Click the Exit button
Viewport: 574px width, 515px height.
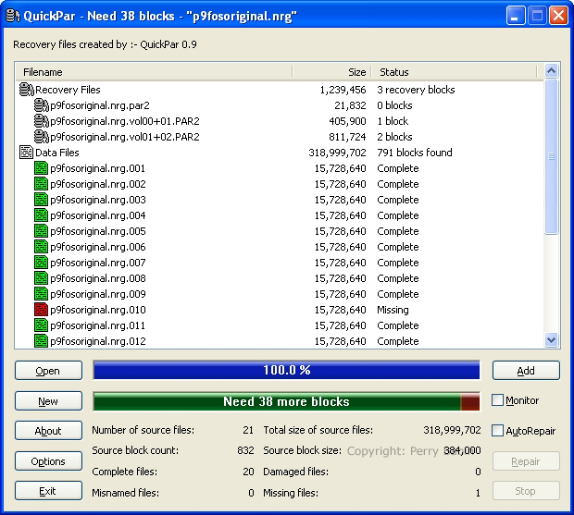tap(48, 491)
